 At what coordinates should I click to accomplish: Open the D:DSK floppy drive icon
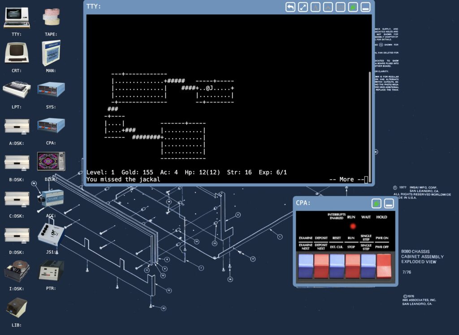click(17, 236)
